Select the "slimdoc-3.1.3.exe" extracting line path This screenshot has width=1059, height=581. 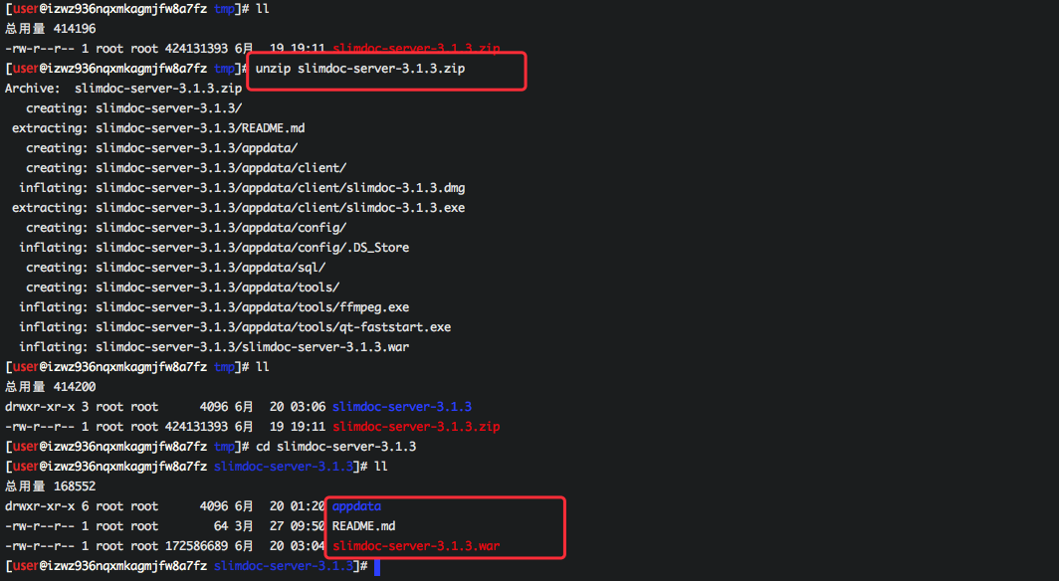(x=281, y=208)
